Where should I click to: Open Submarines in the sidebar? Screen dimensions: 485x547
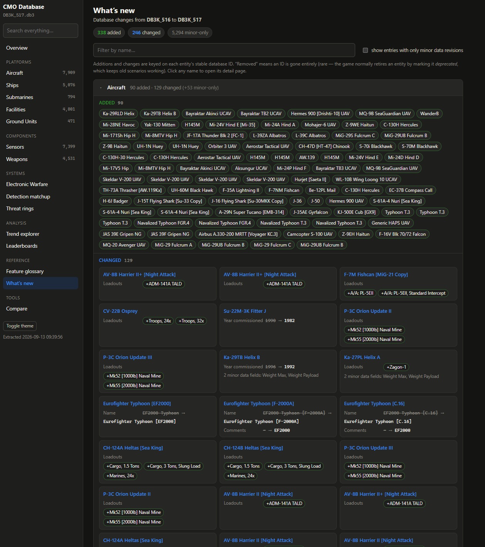(40, 97)
